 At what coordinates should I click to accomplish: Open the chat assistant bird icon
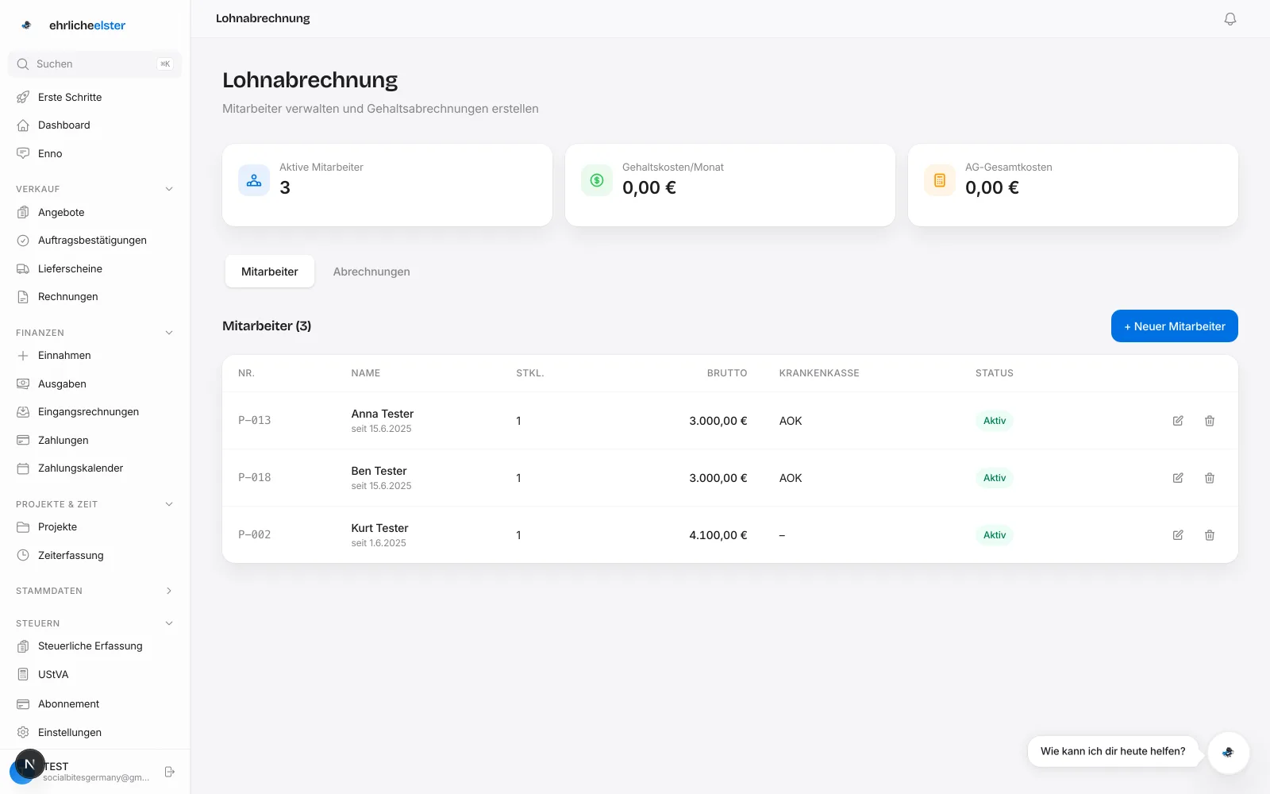click(x=1228, y=752)
